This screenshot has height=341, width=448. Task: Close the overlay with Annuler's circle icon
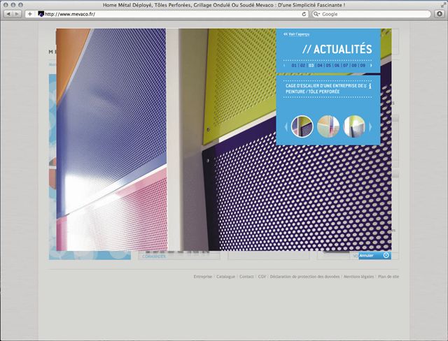pos(386,256)
